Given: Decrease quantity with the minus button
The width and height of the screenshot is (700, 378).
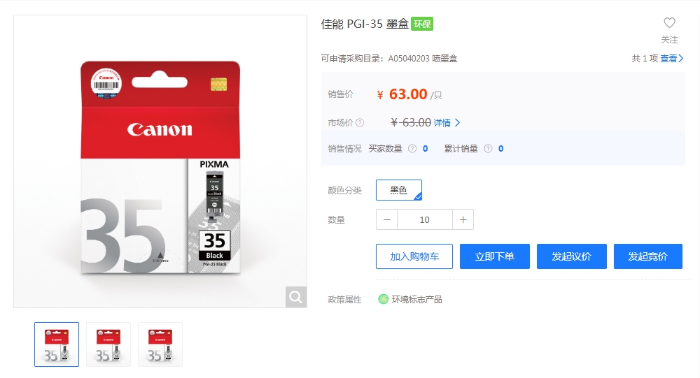Looking at the screenshot, I should [386, 219].
